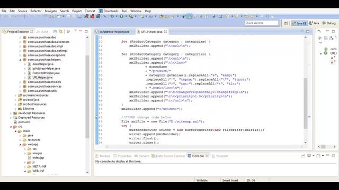Toggle Link with Editor in Project Explorer
This screenshot has width=339, height=190.
tap(61, 32)
